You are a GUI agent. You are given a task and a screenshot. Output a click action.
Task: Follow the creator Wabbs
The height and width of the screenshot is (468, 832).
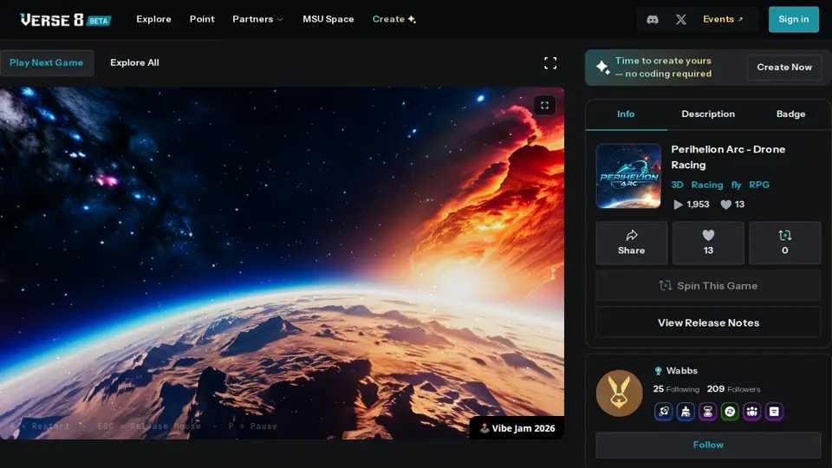(x=708, y=445)
